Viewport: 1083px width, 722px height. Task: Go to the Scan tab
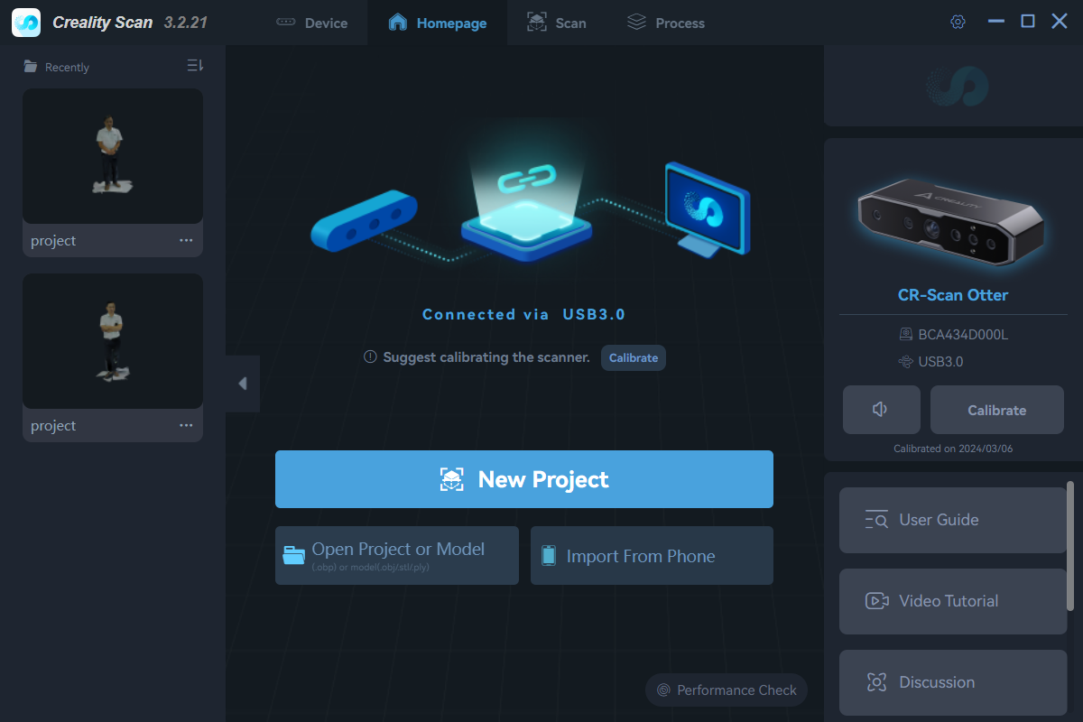pos(556,23)
